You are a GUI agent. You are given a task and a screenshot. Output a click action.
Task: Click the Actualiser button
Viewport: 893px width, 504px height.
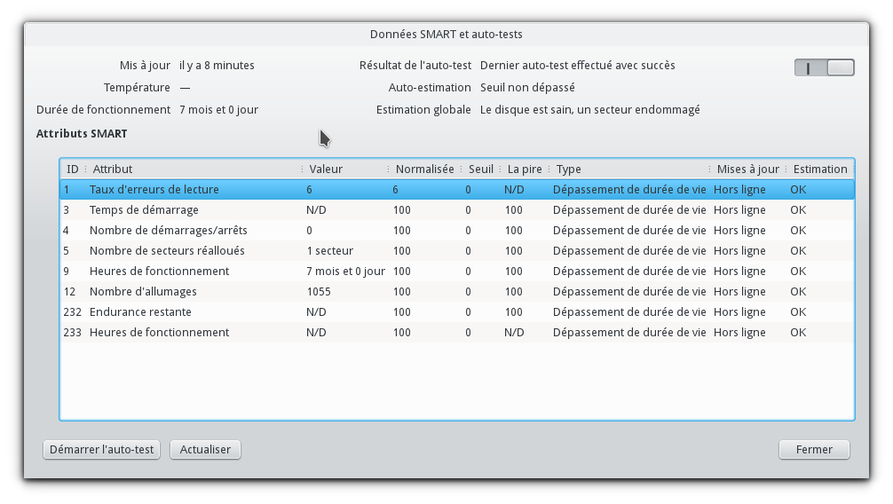tap(205, 449)
